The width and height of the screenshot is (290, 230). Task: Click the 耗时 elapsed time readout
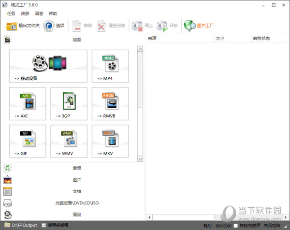(x=217, y=226)
